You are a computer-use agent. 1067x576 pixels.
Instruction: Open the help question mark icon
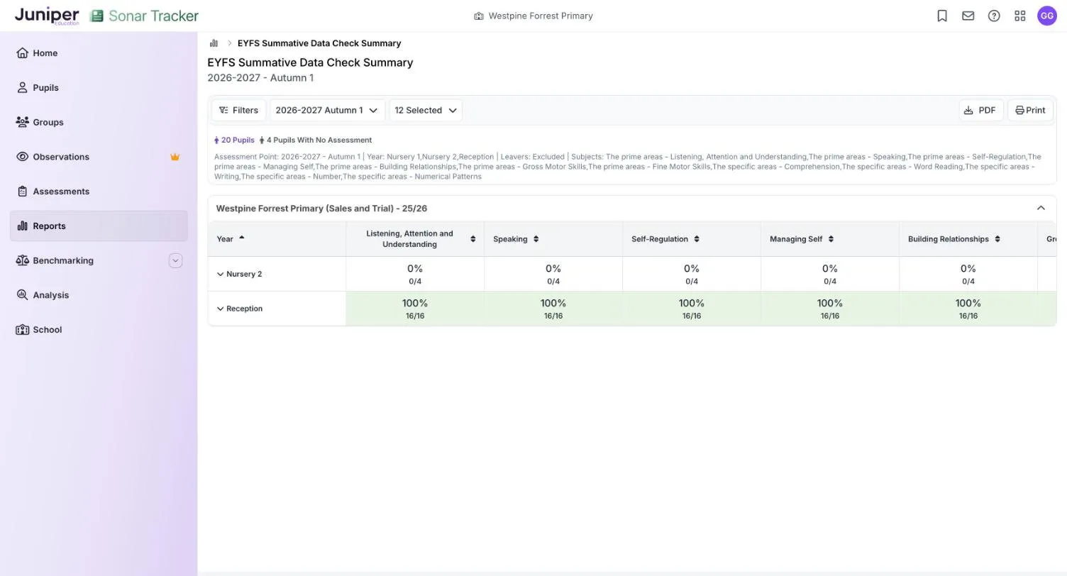click(x=994, y=16)
